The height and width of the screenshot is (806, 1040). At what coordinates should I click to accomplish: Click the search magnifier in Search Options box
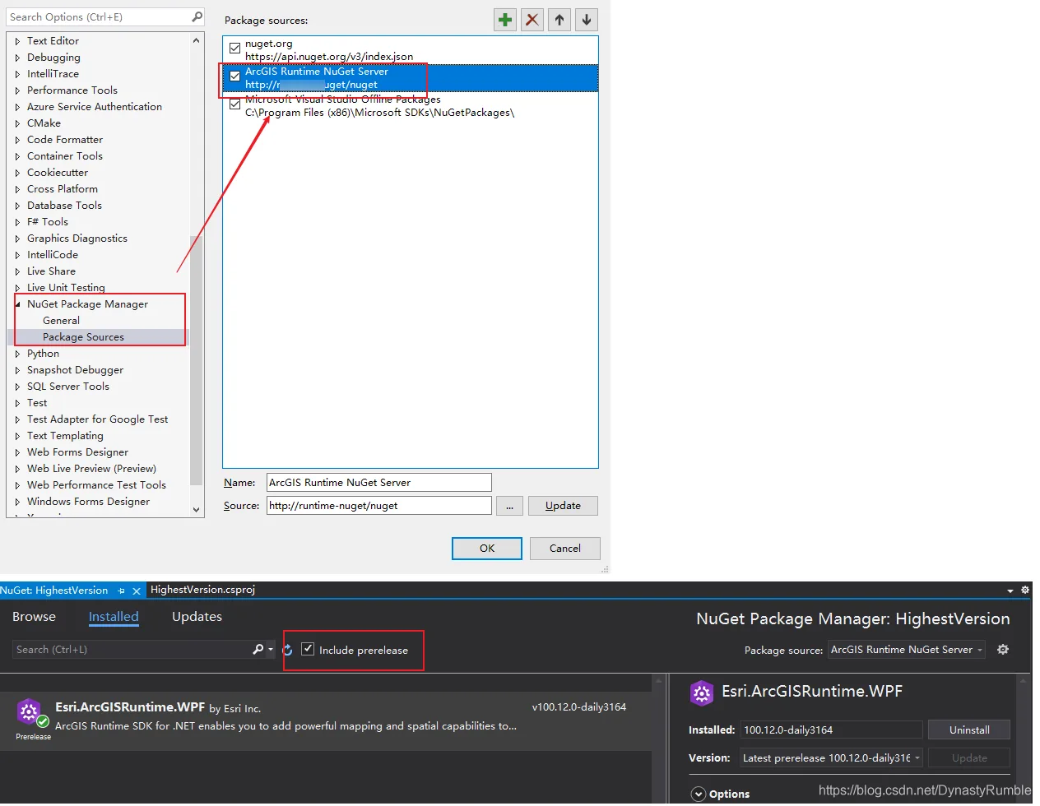click(x=197, y=16)
